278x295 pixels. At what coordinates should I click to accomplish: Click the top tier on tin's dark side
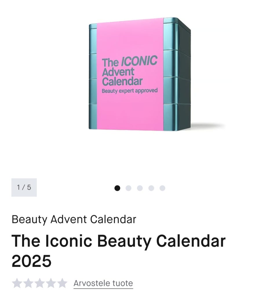[x=184, y=39]
